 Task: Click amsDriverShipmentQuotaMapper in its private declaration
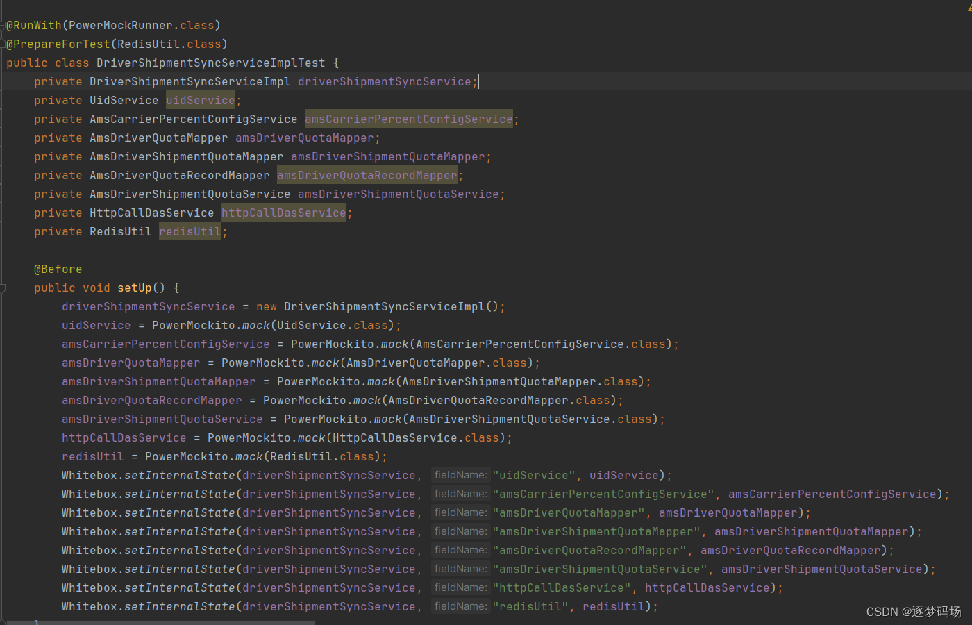(x=388, y=157)
